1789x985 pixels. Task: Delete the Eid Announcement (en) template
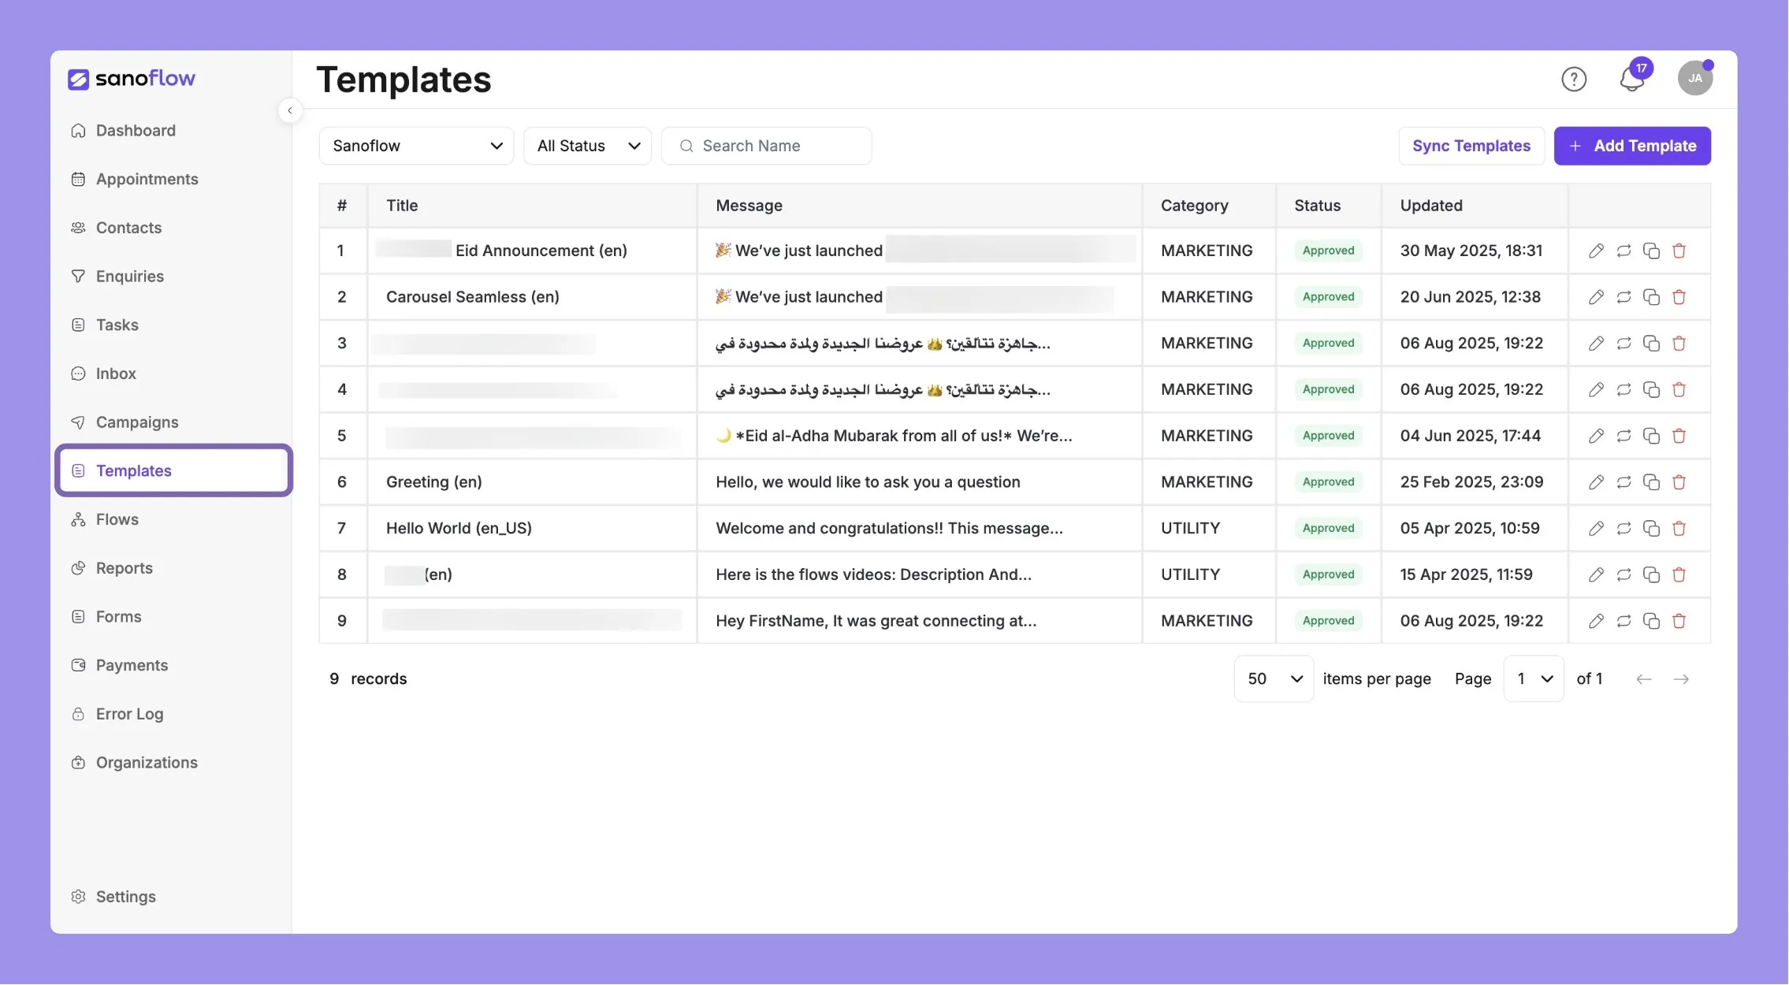tap(1679, 251)
